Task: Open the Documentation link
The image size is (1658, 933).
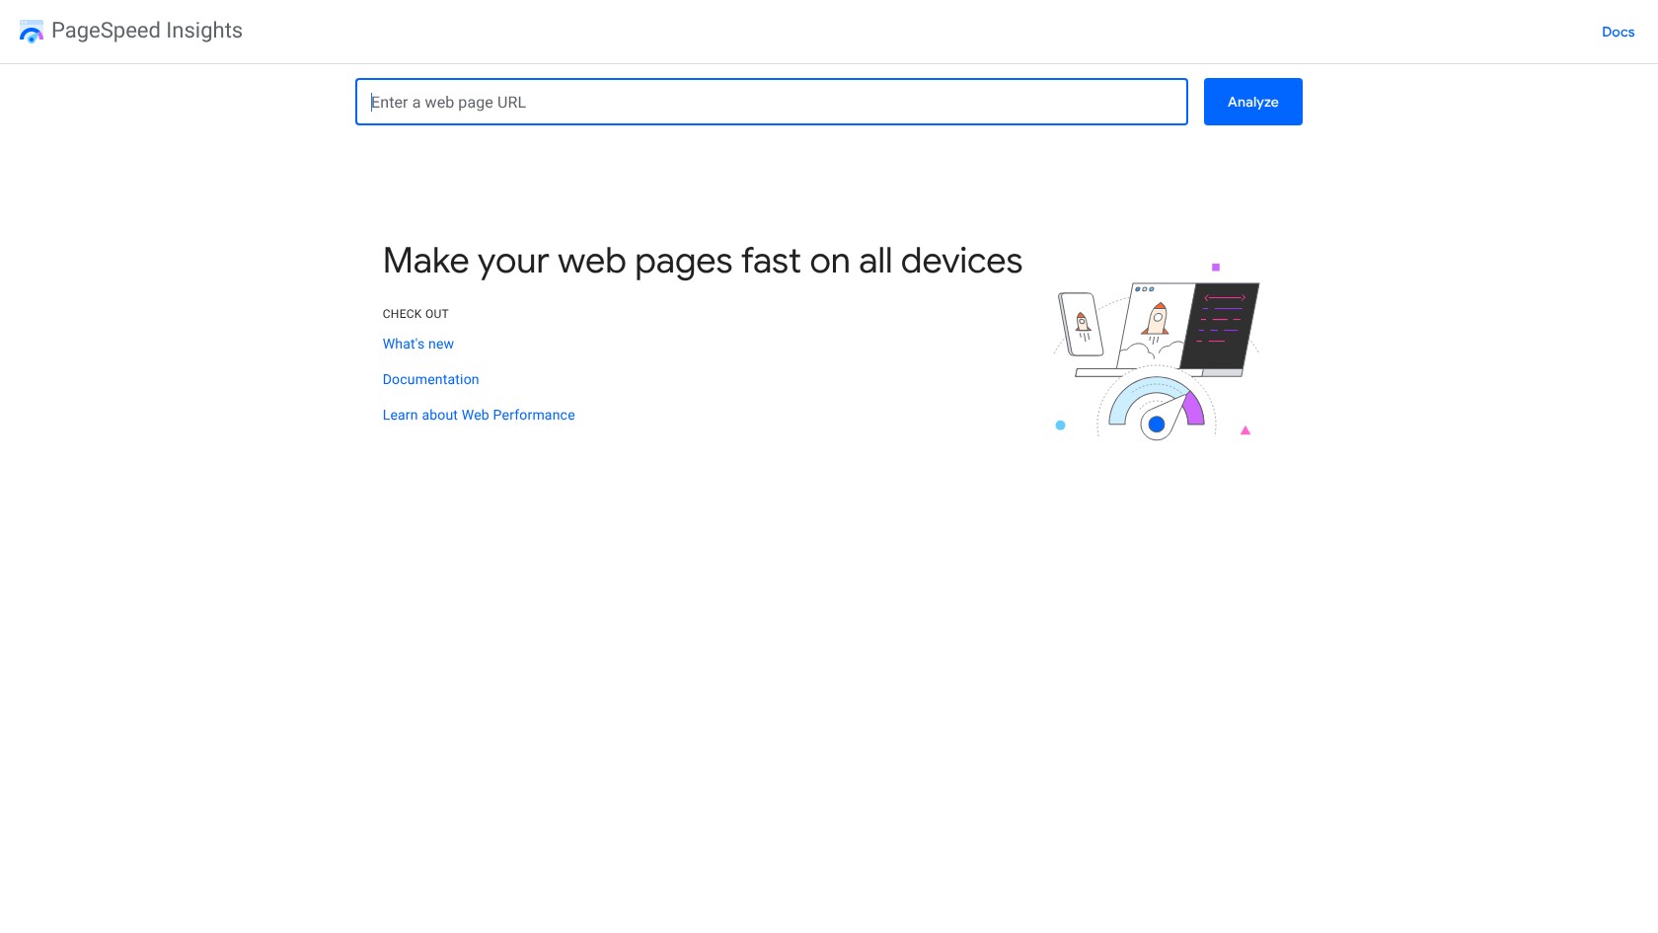Action: pos(431,379)
